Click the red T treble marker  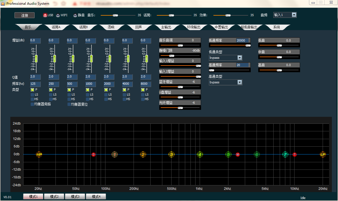pos(295,154)
